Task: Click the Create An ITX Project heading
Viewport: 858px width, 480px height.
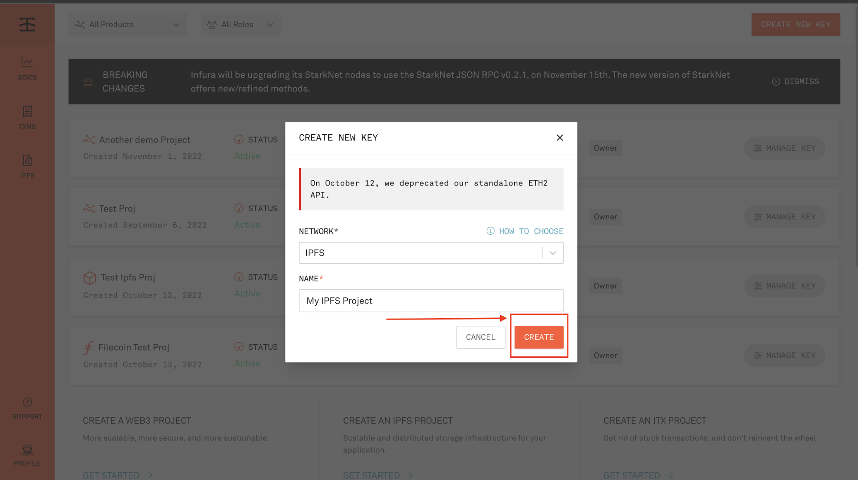Action: (655, 421)
